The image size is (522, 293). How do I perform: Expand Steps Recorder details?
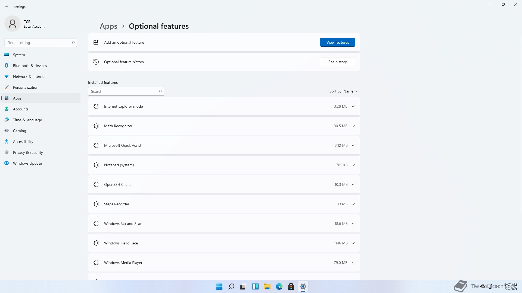(x=353, y=204)
